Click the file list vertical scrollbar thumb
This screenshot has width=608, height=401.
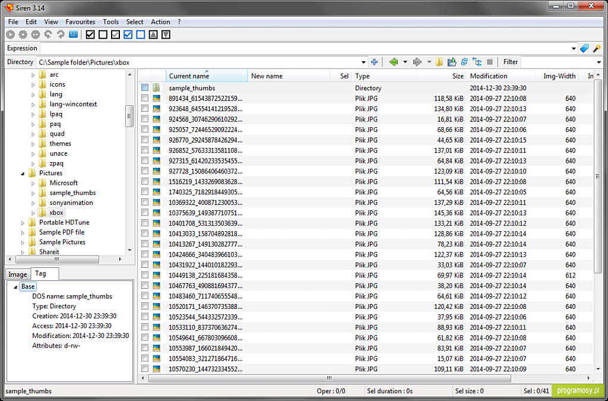[x=598, y=176]
